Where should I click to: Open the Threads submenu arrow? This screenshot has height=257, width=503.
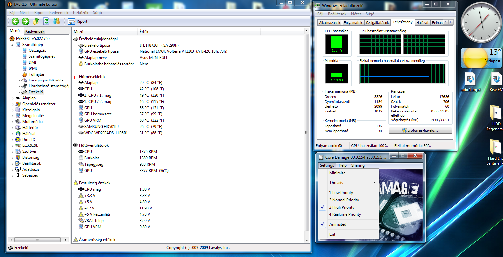(x=374, y=183)
